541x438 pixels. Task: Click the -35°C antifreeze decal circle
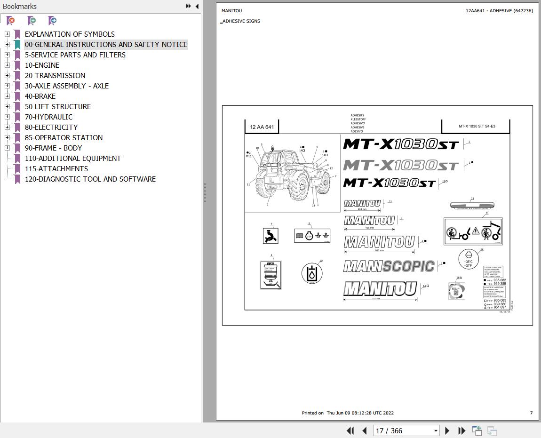pyautogui.click(x=469, y=259)
